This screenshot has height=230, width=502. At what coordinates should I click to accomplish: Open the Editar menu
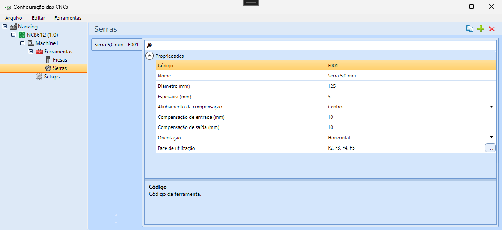click(39, 18)
